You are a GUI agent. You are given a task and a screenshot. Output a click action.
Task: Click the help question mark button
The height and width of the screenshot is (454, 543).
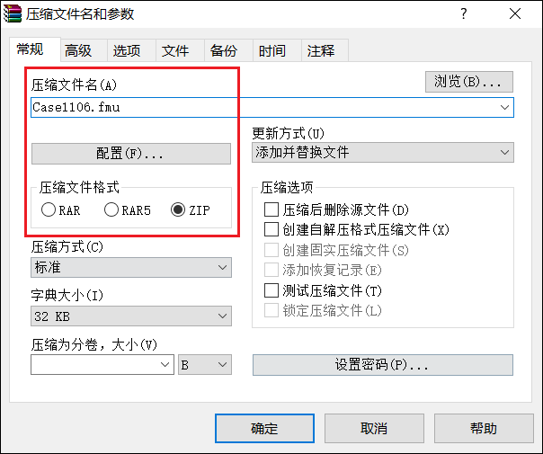tap(464, 14)
